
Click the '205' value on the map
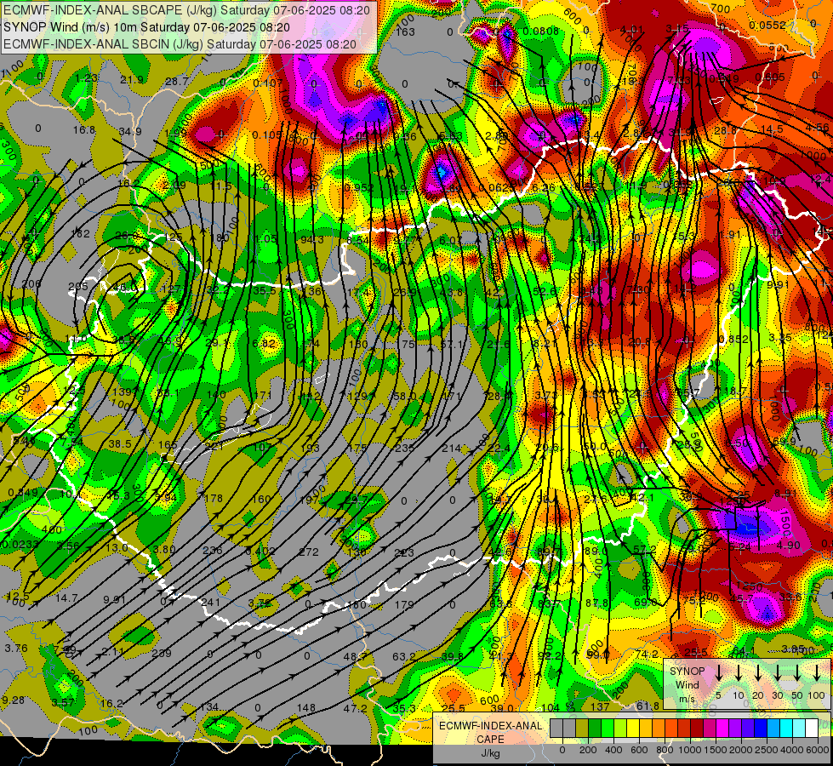pyautogui.click(x=78, y=287)
